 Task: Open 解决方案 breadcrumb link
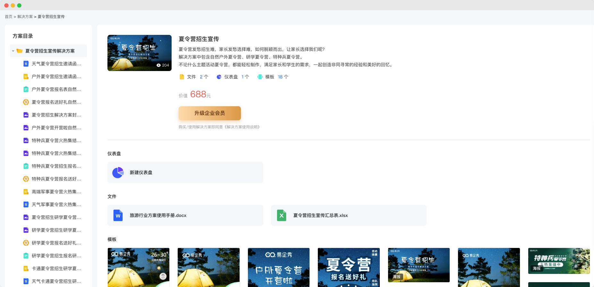coord(25,17)
